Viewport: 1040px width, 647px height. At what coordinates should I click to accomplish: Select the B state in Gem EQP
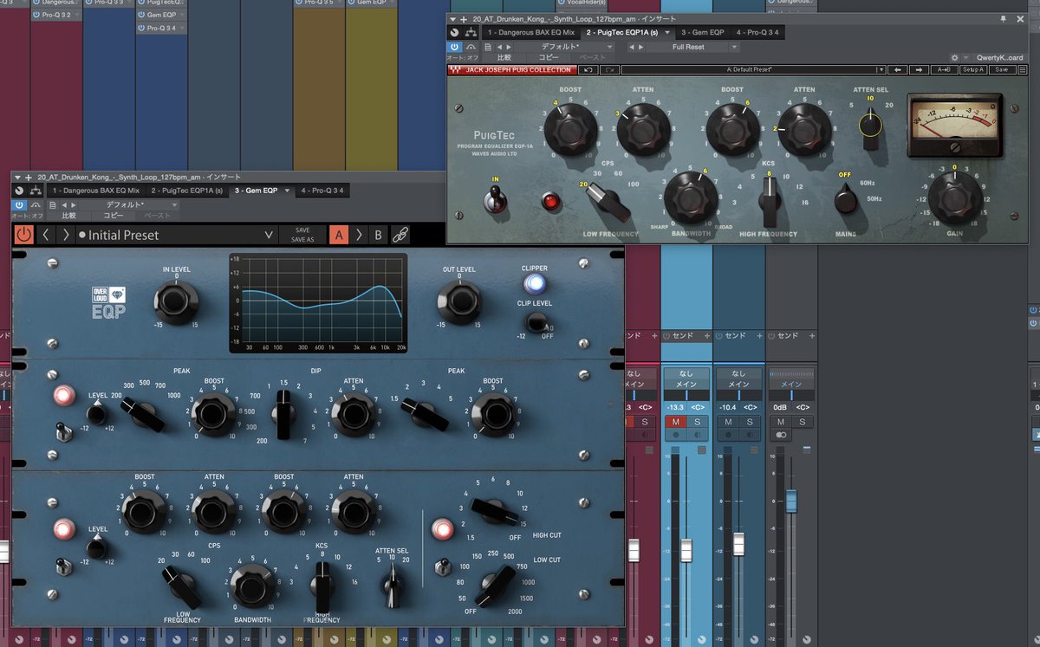[x=378, y=234]
